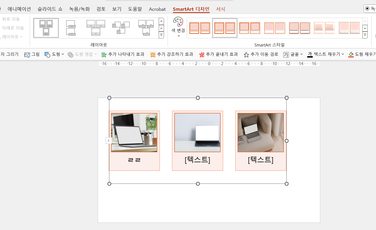Click the 텍스트 채우기 text fill icon

310,54
